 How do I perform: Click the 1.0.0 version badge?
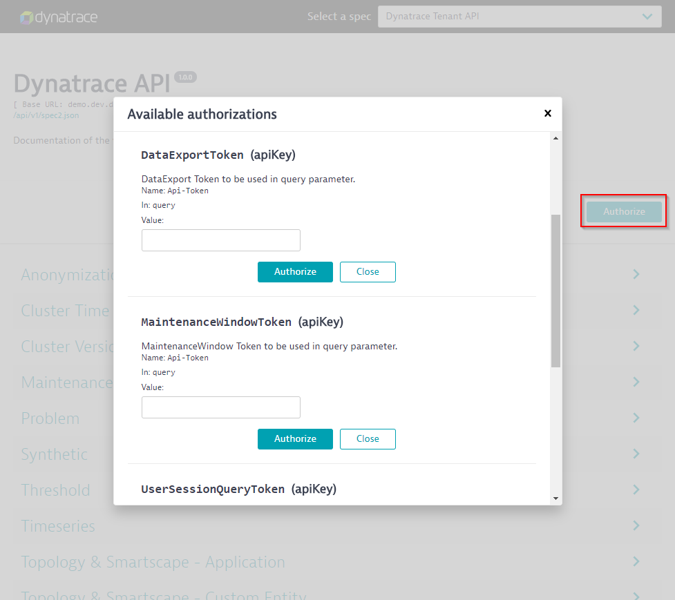(x=185, y=77)
